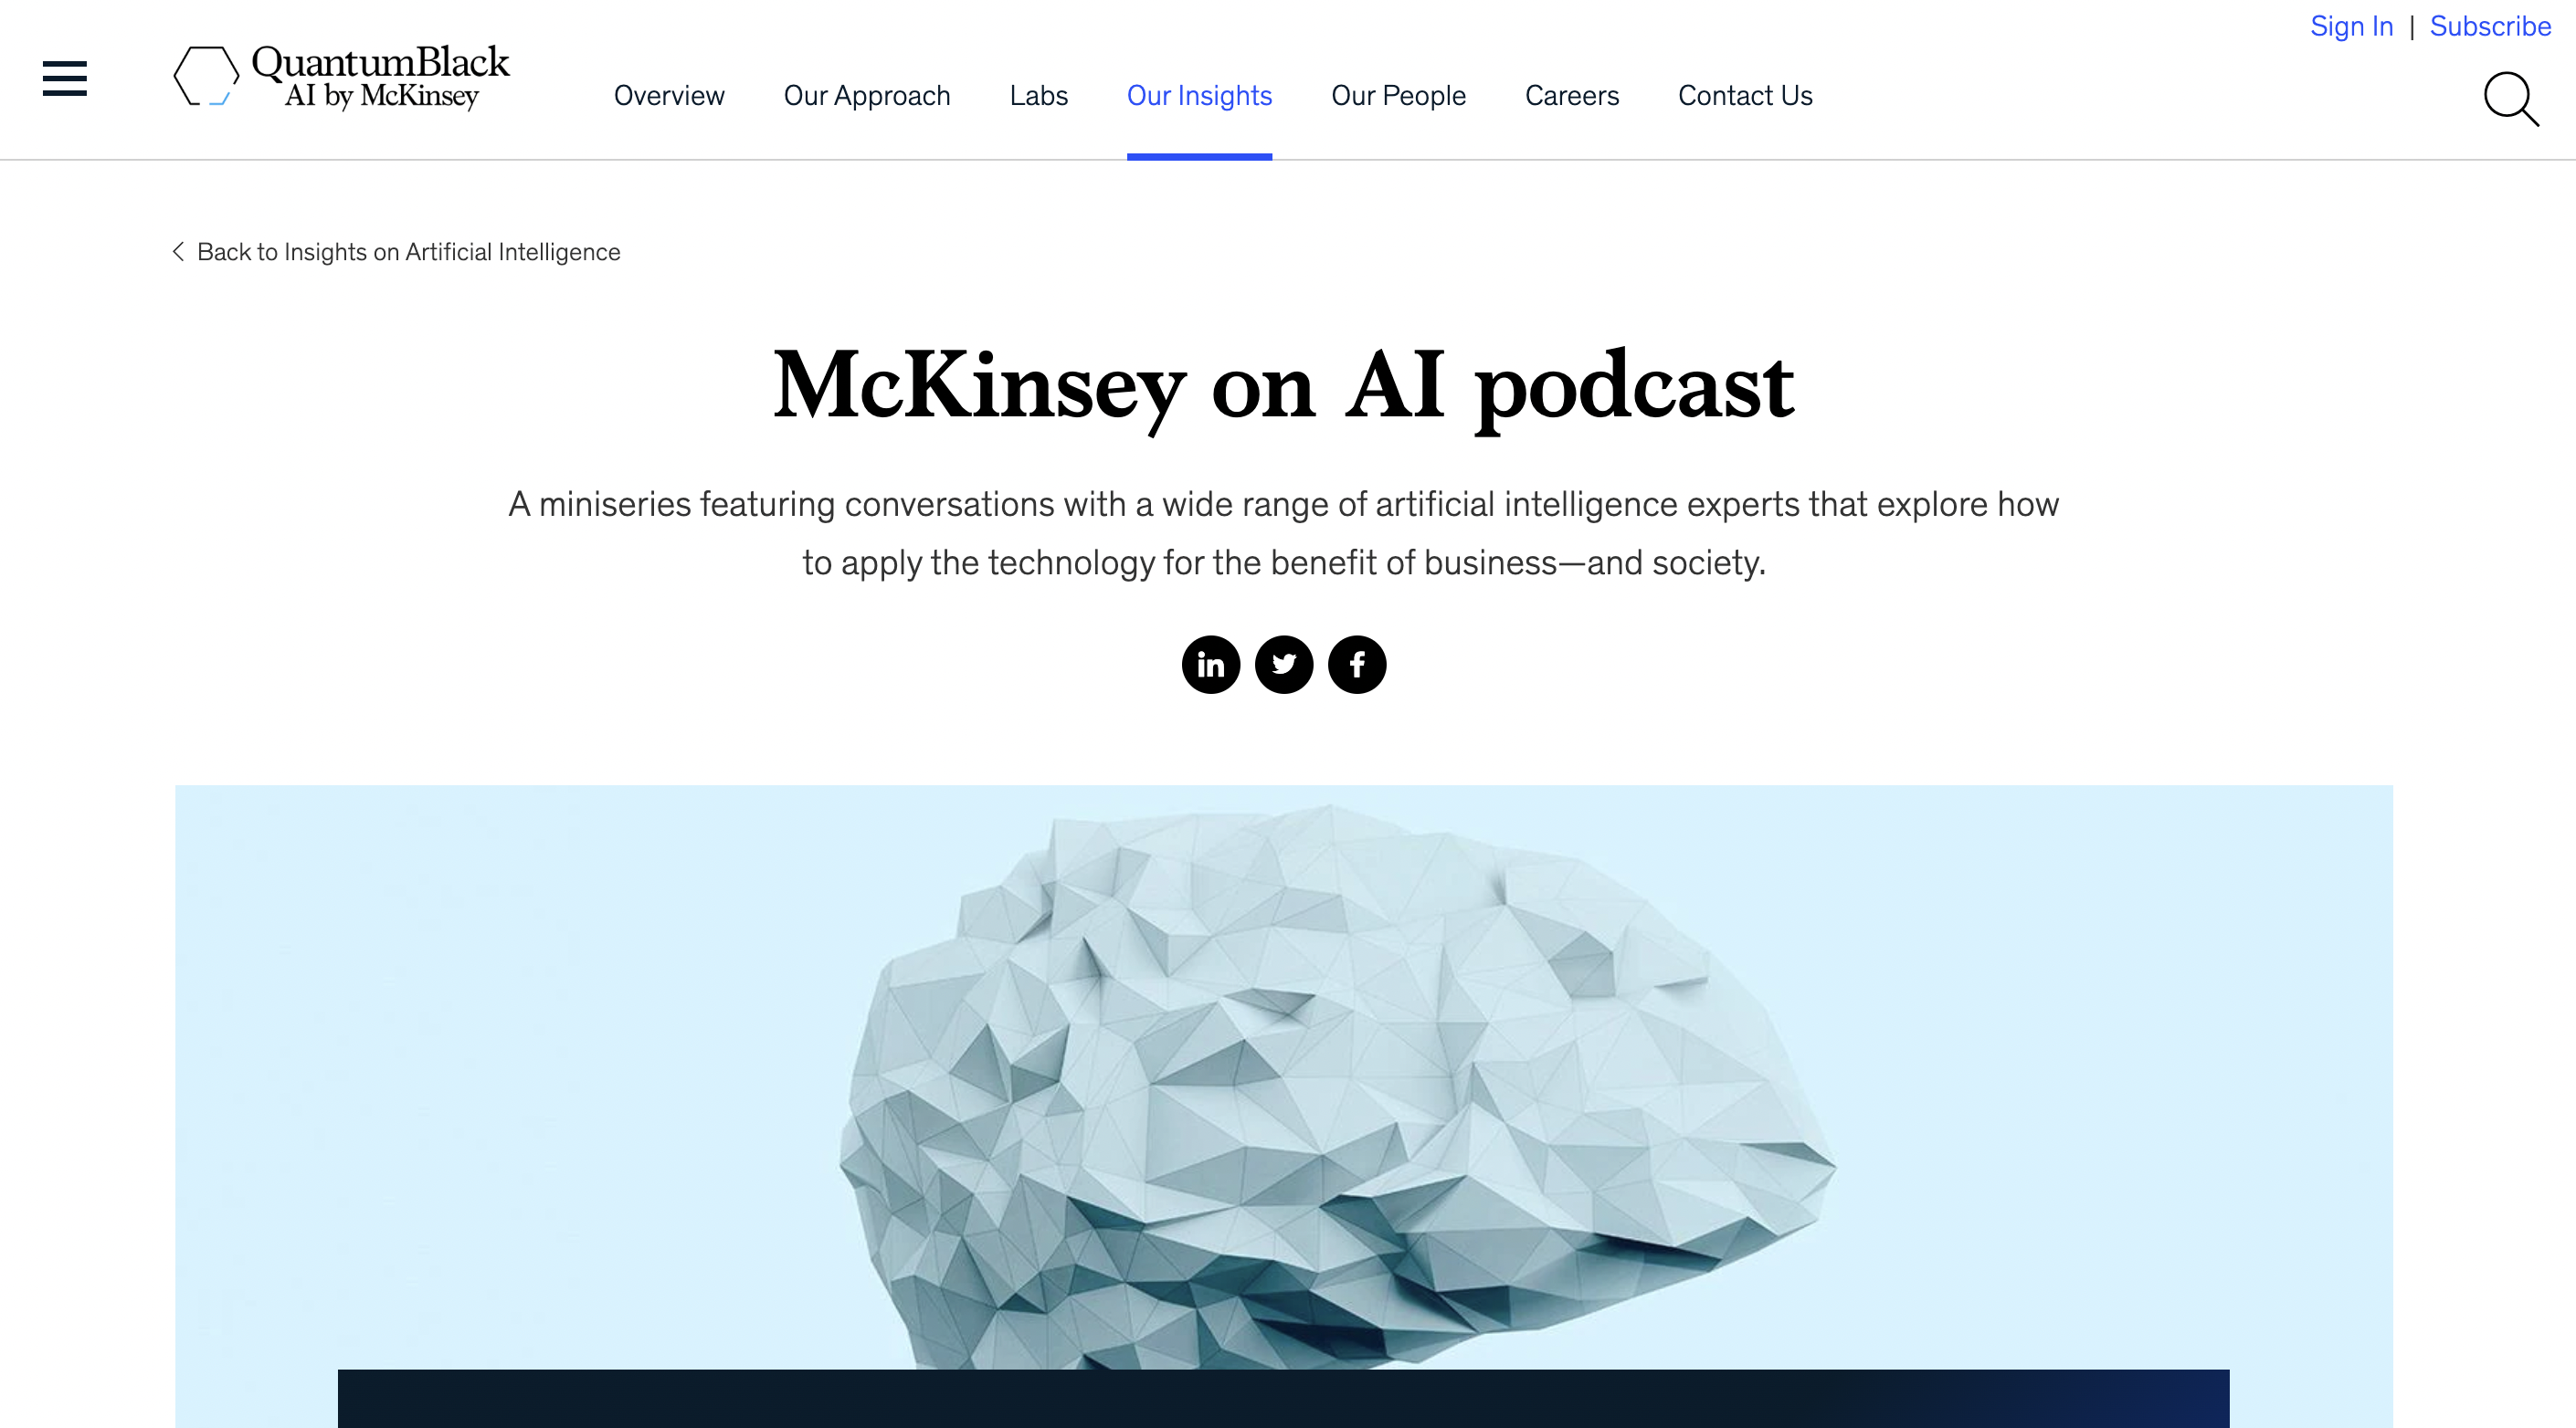This screenshot has width=2576, height=1428.
Task: Select the Overview menu item
Action: [x=669, y=95]
